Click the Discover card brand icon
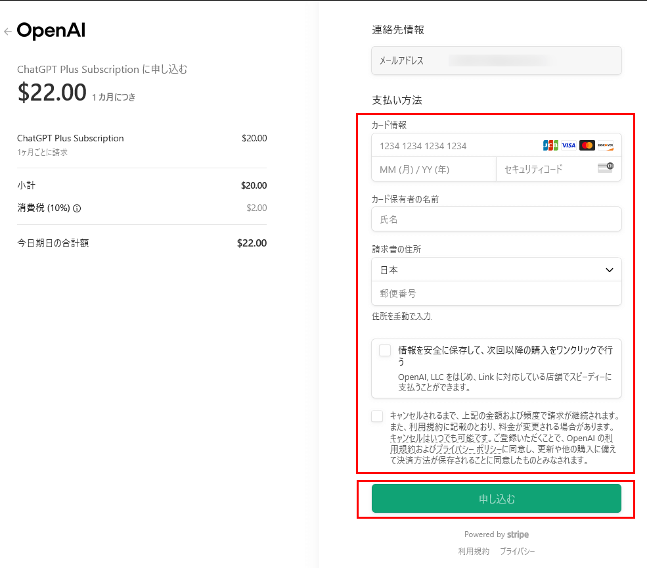The width and height of the screenshot is (647, 568). pos(605,145)
